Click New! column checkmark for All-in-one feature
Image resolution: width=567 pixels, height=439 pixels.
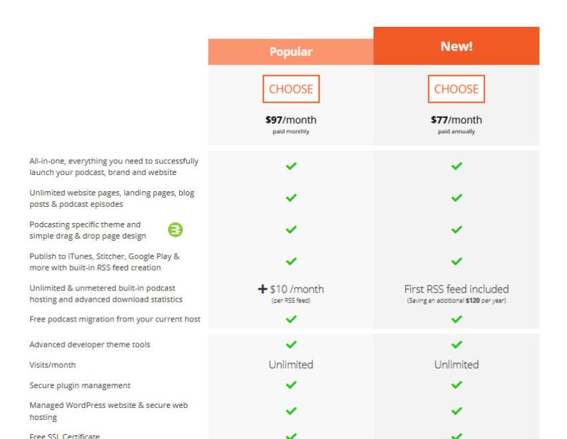click(456, 166)
